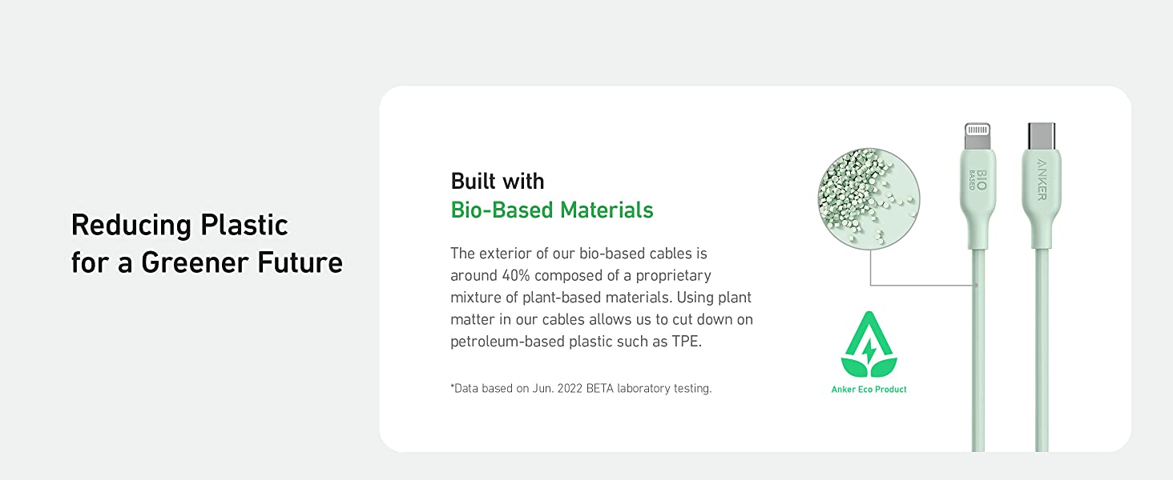The width and height of the screenshot is (1173, 480).
Task: Select the lightning bolt inside the eco logo
Action: [x=869, y=349]
